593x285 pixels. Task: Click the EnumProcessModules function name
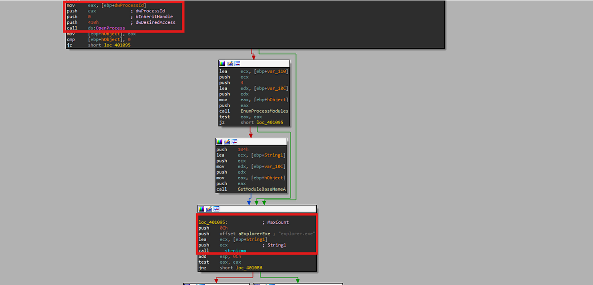tap(264, 111)
